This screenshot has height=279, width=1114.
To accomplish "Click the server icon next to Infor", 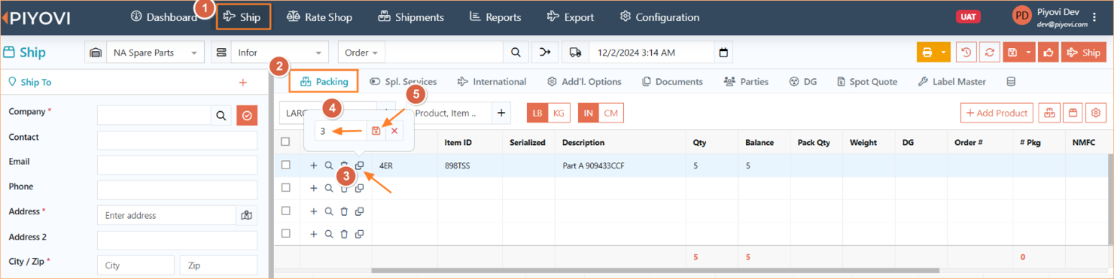I will pyautogui.click(x=221, y=52).
